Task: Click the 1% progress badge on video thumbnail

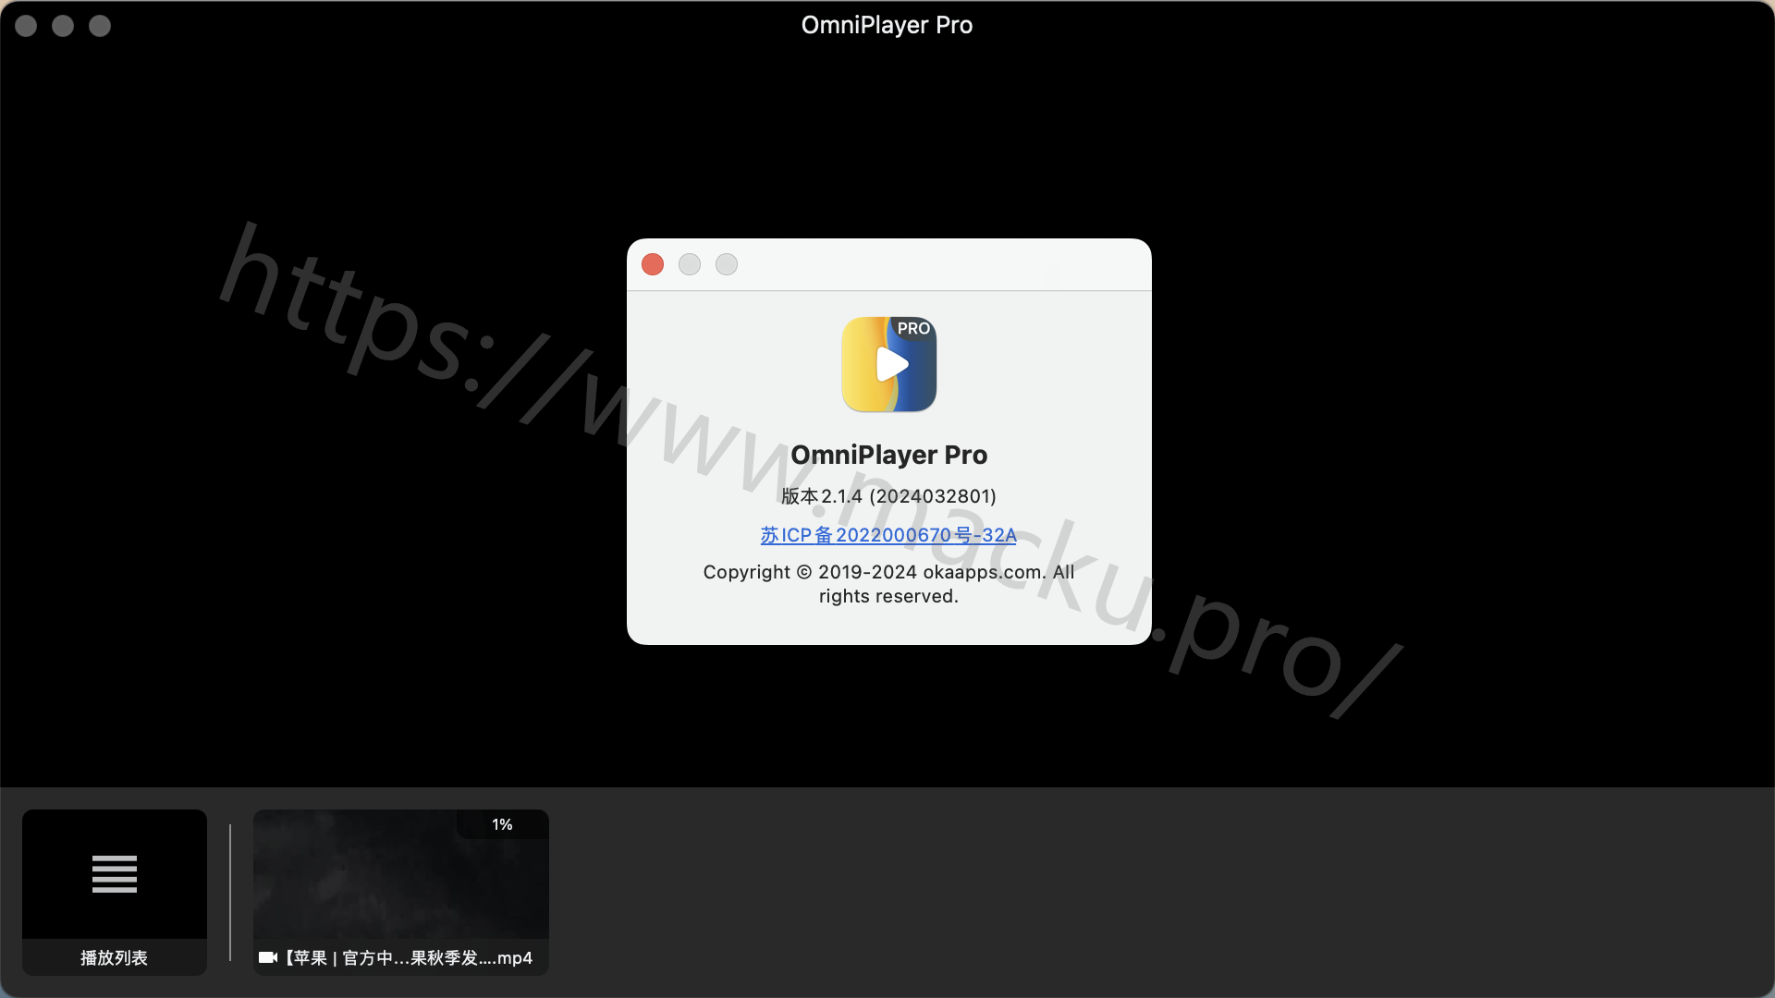Action: tap(502, 824)
